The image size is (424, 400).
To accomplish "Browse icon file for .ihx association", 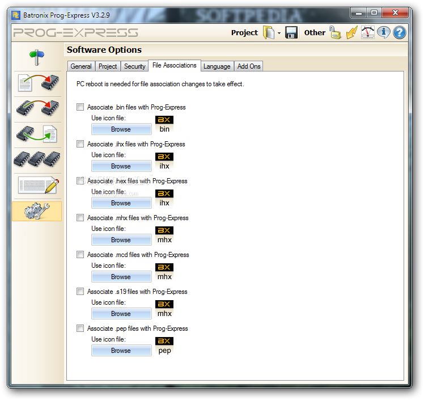I will click(x=121, y=166).
